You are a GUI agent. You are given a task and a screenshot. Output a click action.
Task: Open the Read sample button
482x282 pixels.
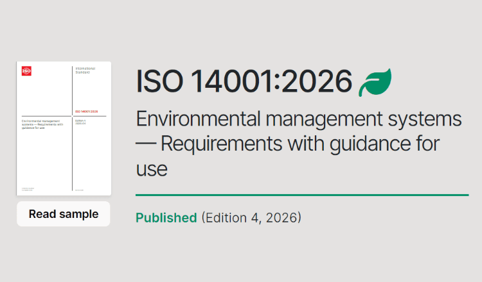[64, 214]
